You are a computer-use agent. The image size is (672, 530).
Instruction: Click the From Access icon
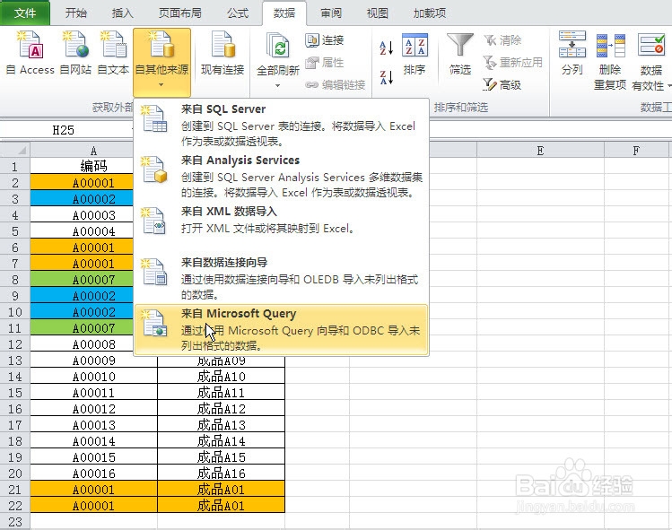(x=31, y=52)
